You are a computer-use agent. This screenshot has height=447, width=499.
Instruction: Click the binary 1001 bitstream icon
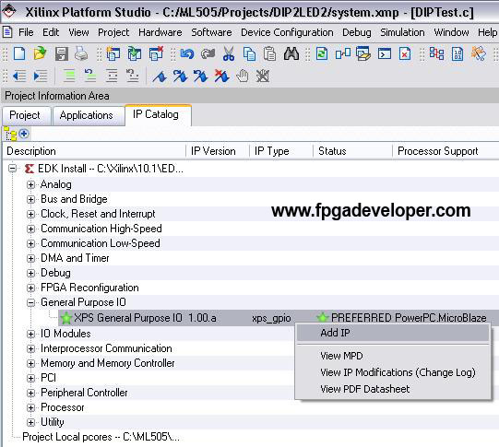point(457,53)
